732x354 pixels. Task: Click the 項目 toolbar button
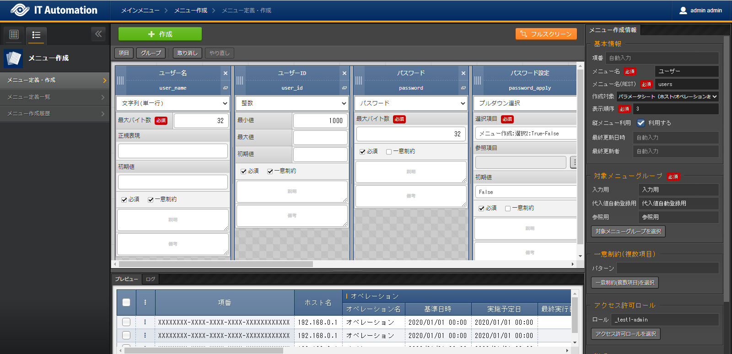coord(124,53)
